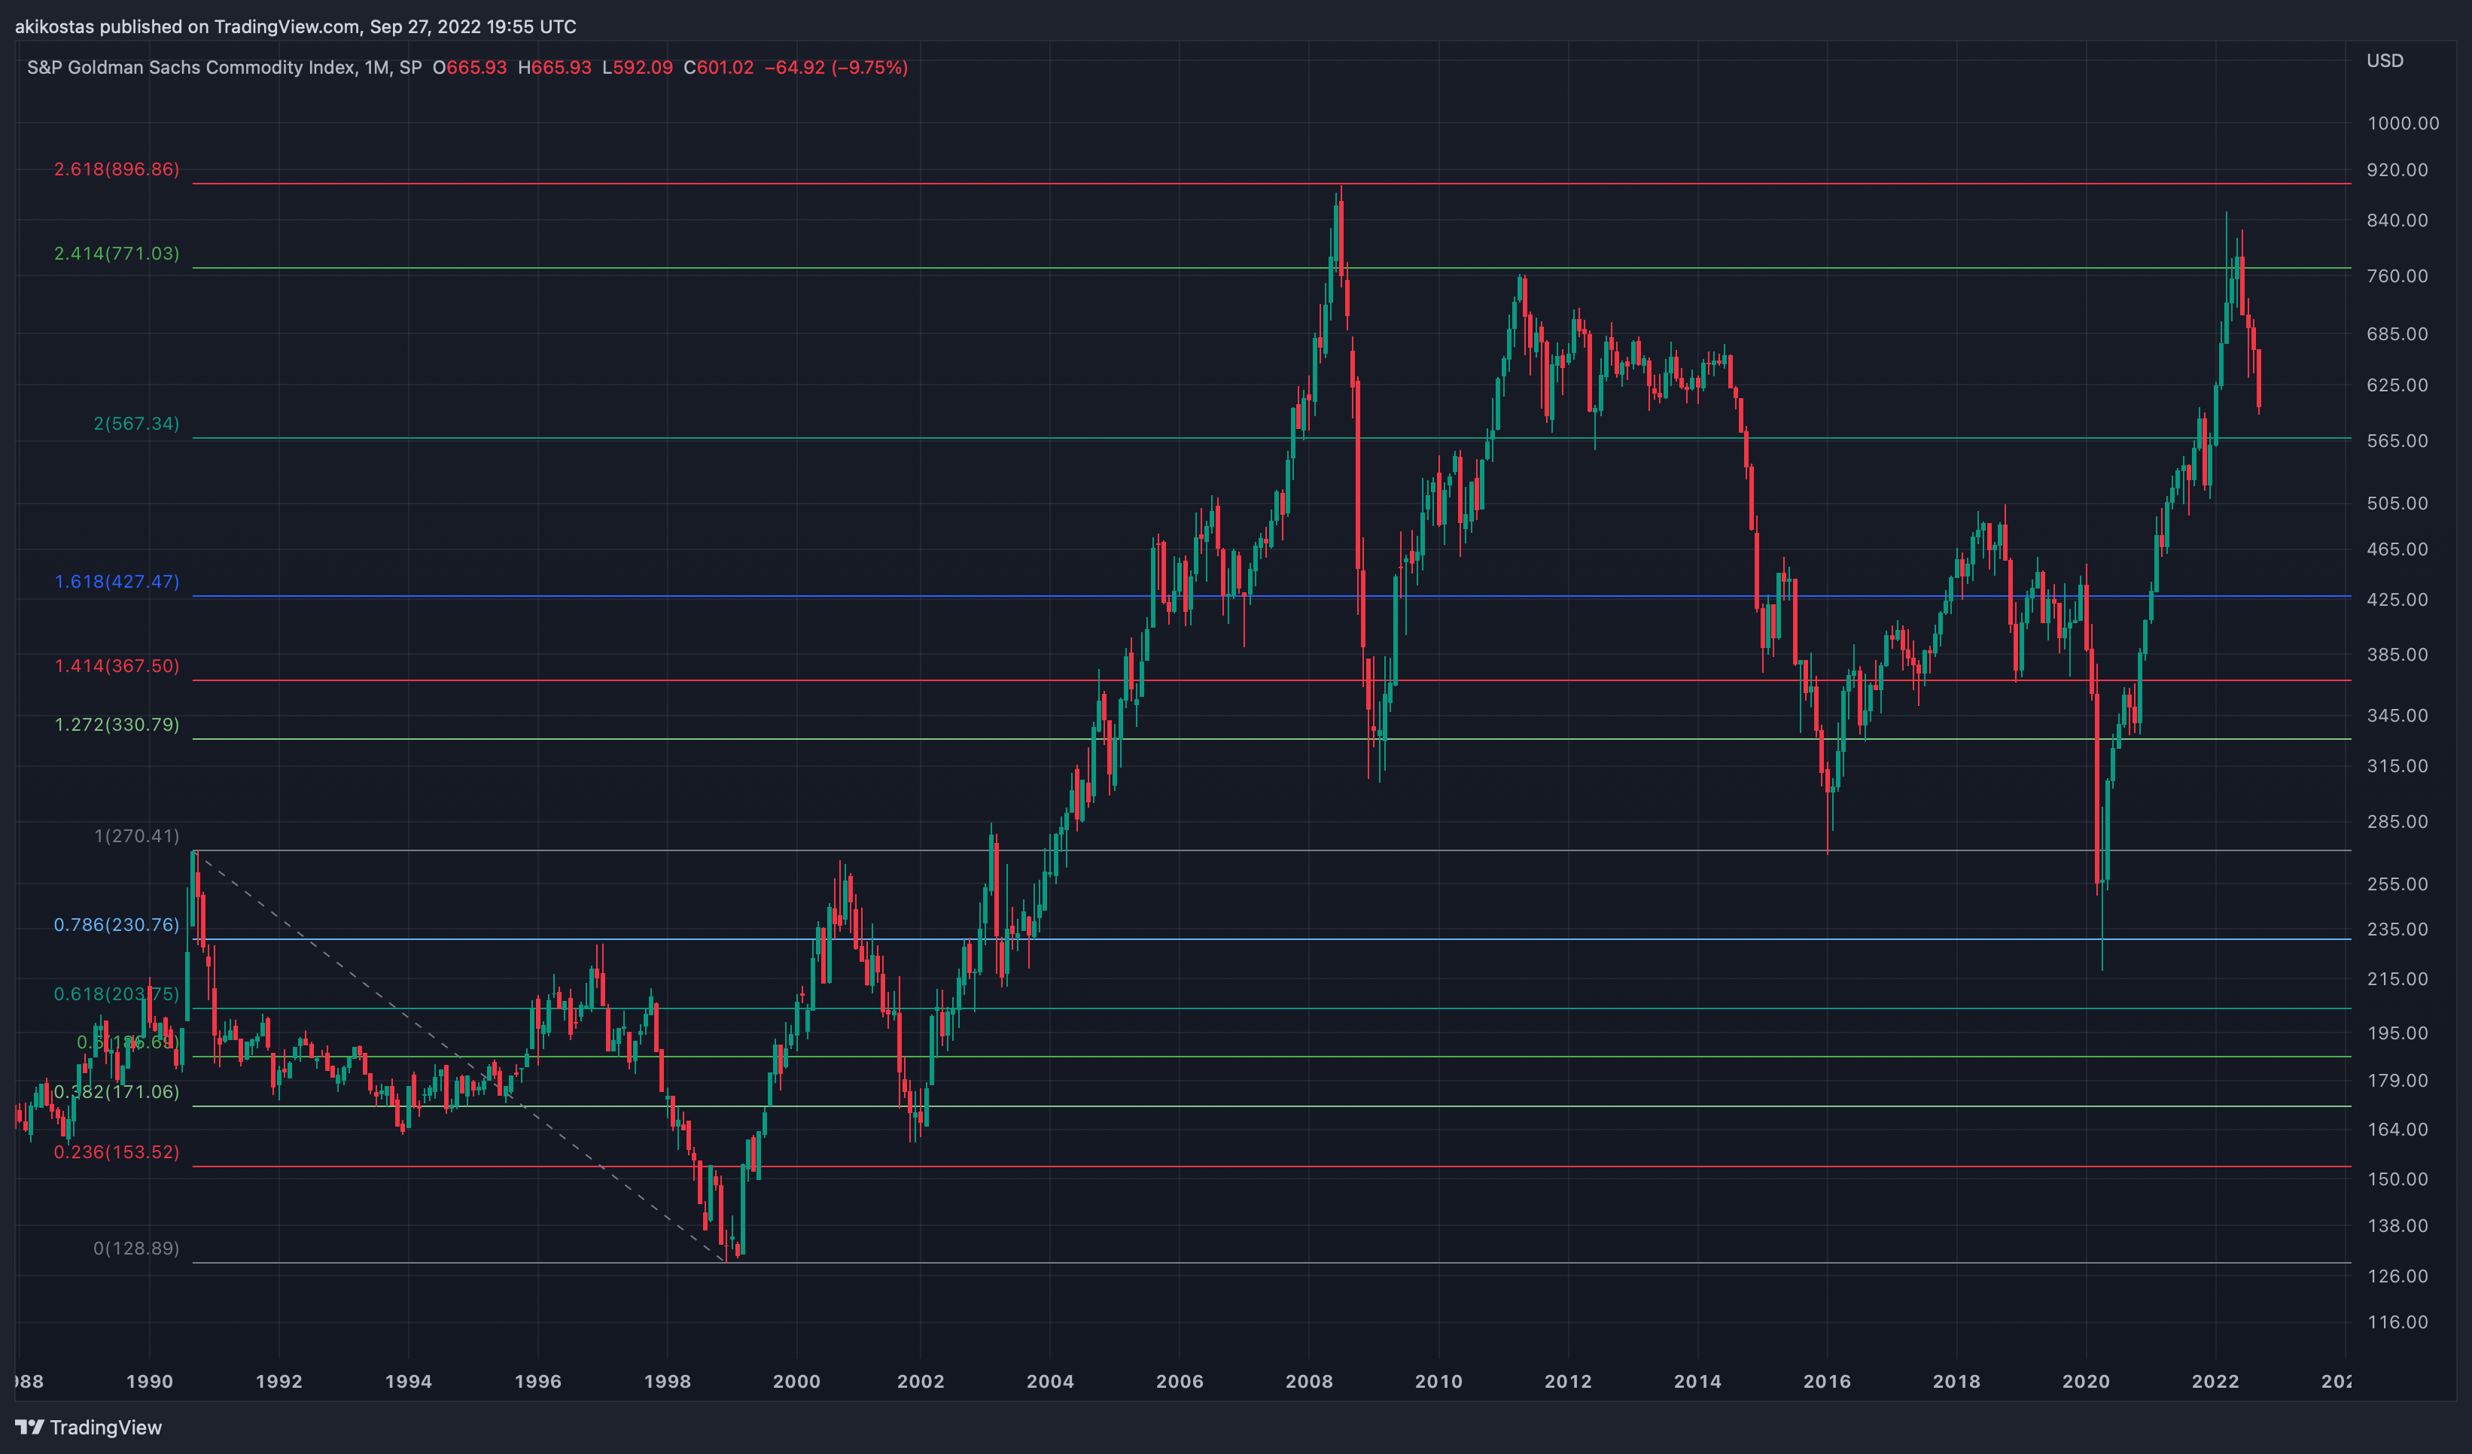Click the 505.00 price axis value
Image resolution: width=2472 pixels, height=1454 pixels.
tap(2397, 503)
